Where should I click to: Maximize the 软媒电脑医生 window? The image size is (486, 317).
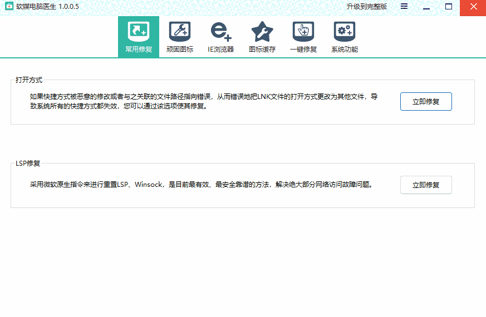[449, 7]
